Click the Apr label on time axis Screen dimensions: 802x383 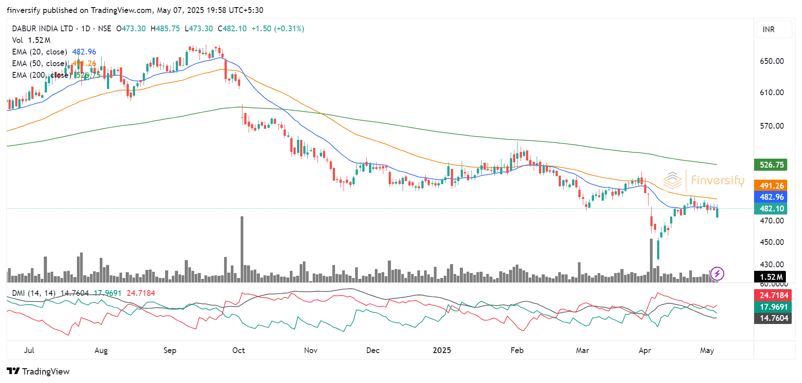[x=645, y=350]
